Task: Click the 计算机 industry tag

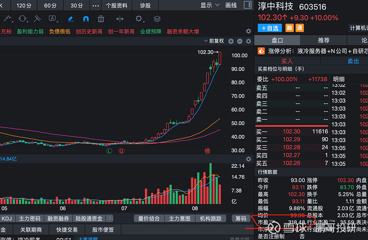Action: click(x=359, y=28)
